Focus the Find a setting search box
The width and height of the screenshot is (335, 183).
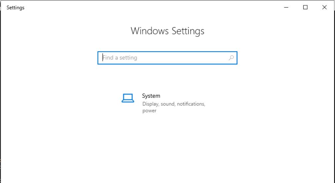tap(167, 58)
